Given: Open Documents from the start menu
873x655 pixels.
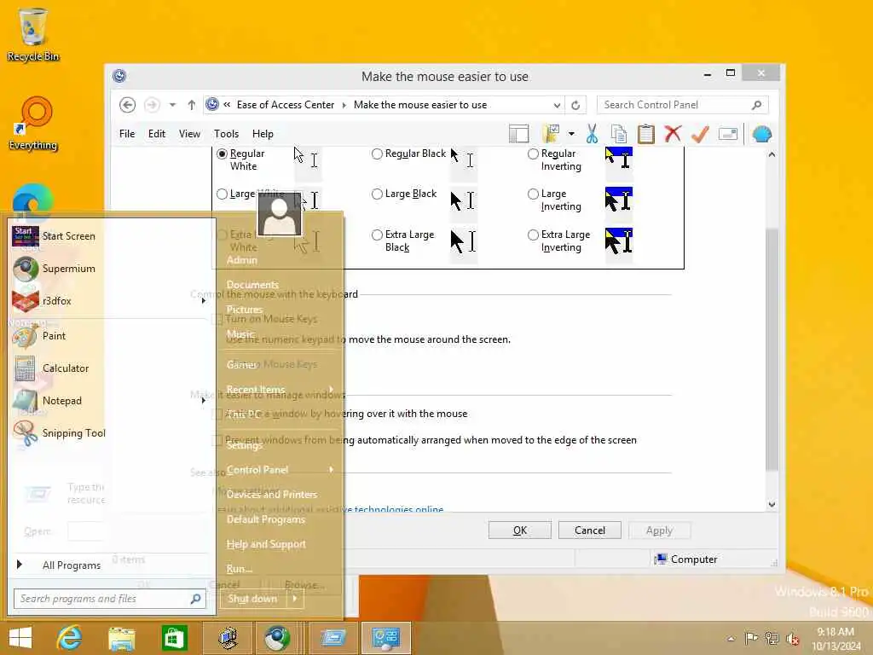Looking at the screenshot, I should [252, 285].
